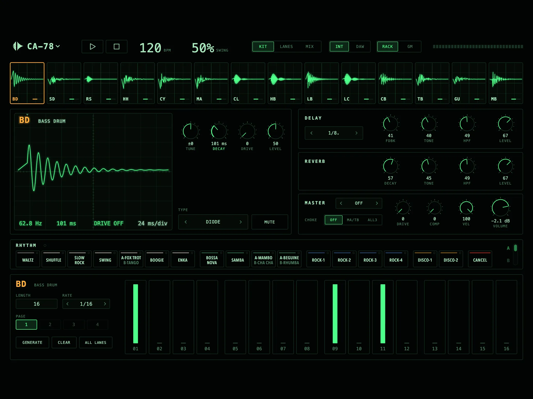Select the LC low conga pad

358,83
